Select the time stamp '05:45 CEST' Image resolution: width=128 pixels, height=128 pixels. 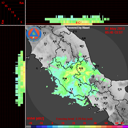(x=114, y=33)
